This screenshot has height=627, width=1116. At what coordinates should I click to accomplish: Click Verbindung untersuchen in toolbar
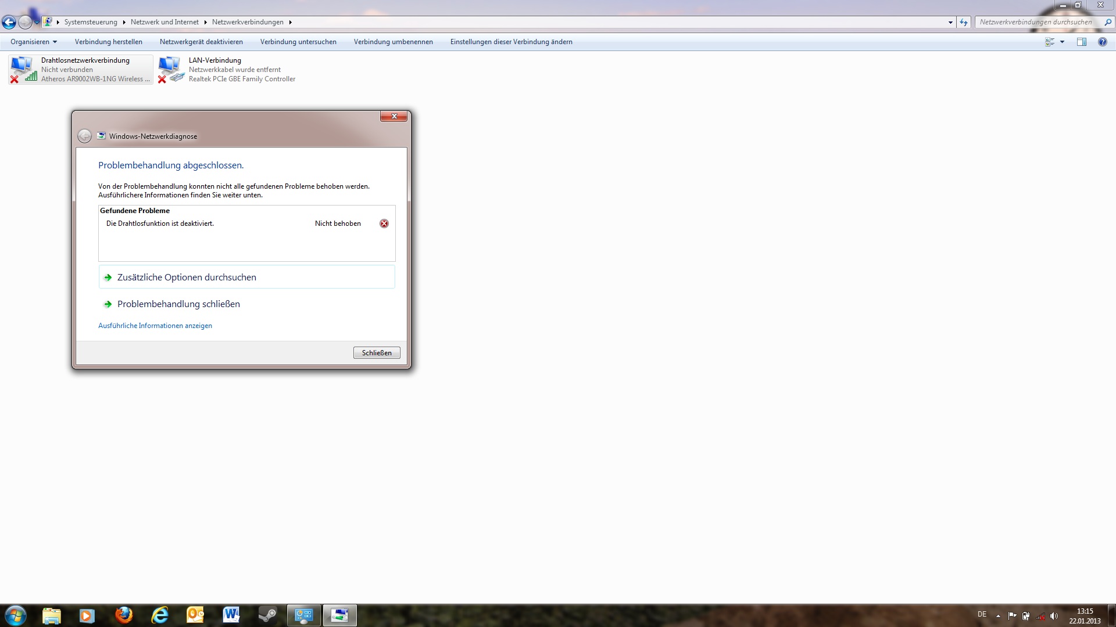(x=298, y=42)
